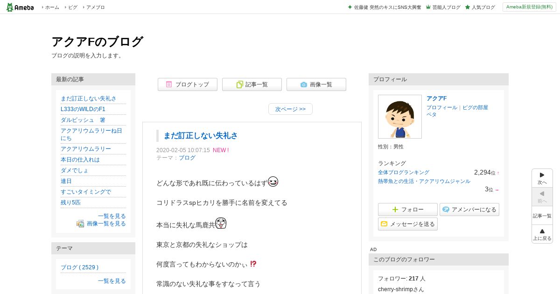Open article link L333のWILDのF1

pyautogui.click(x=83, y=109)
